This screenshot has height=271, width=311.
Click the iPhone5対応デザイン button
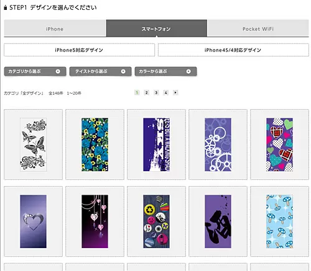click(79, 50)
